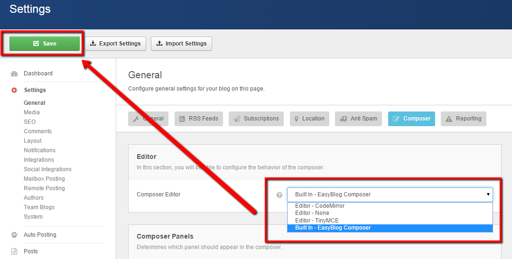Click the Posts document icon
The image size is (512, 259).
click(x=14, y=251)
